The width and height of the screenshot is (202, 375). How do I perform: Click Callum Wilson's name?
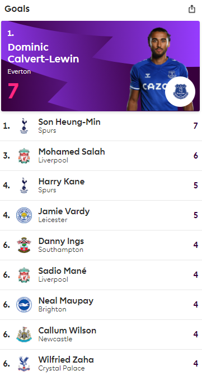point(67,331)
